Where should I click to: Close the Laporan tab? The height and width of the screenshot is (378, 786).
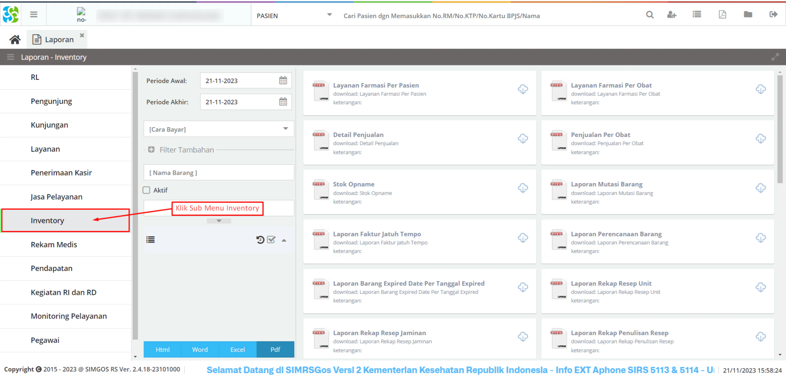[82, 35]
